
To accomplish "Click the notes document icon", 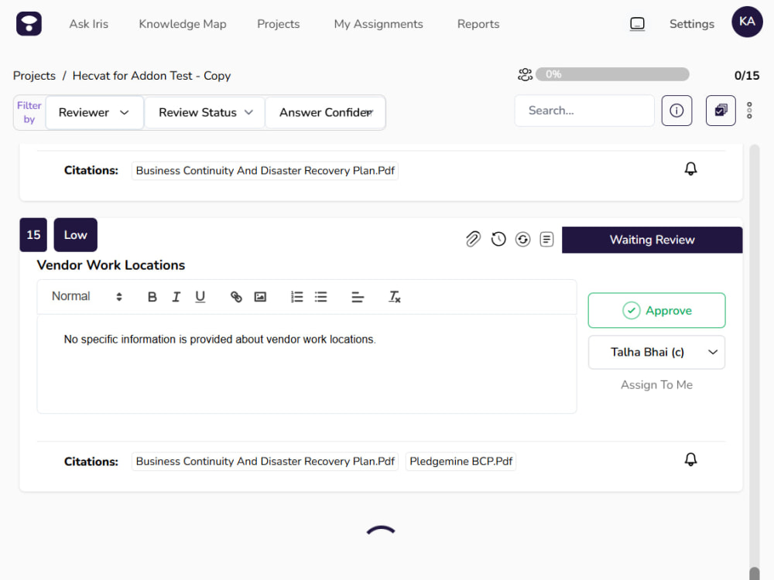I will click(x=546, y=239).
